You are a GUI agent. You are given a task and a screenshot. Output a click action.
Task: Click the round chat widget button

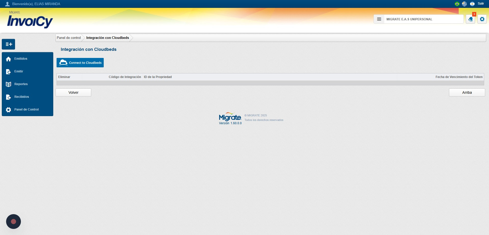click(x=14, y=222)
